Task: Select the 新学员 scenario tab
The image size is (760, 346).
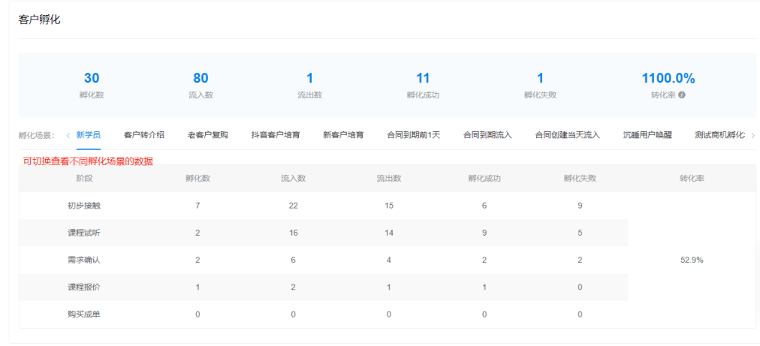Action: [89, 135]
